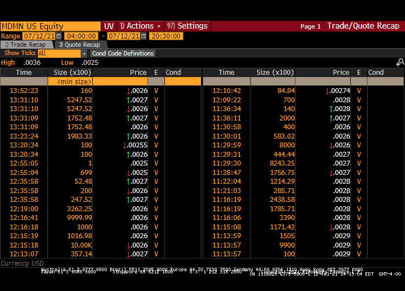Click the zoom magnifier icon at right
This screenshot has height=291, width=405.
(401, 62)
